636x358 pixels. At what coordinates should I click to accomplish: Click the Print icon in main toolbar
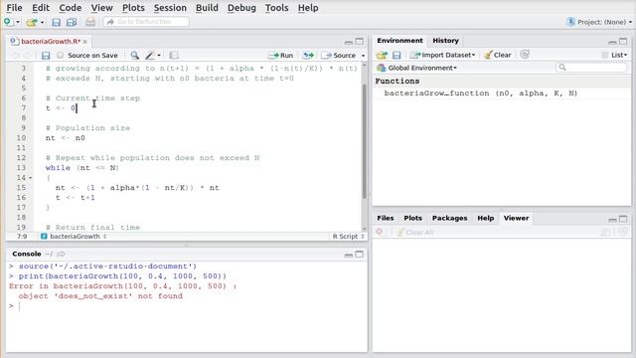(90, 22)
